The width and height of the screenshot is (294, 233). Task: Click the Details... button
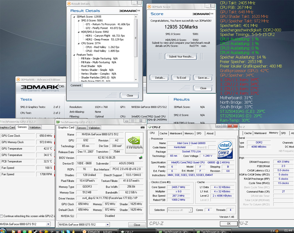(160, 78)
